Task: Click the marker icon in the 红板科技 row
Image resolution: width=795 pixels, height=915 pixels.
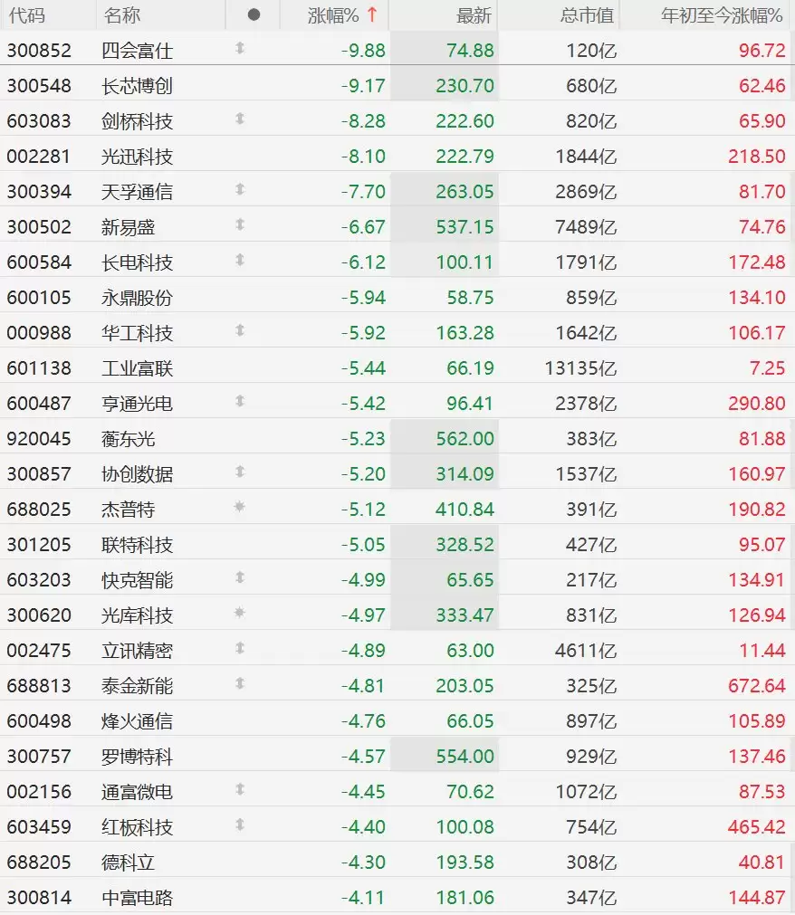Action: tap(240, 824)
